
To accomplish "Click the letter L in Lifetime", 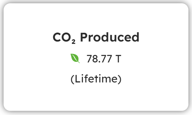I will pos(78,79).
